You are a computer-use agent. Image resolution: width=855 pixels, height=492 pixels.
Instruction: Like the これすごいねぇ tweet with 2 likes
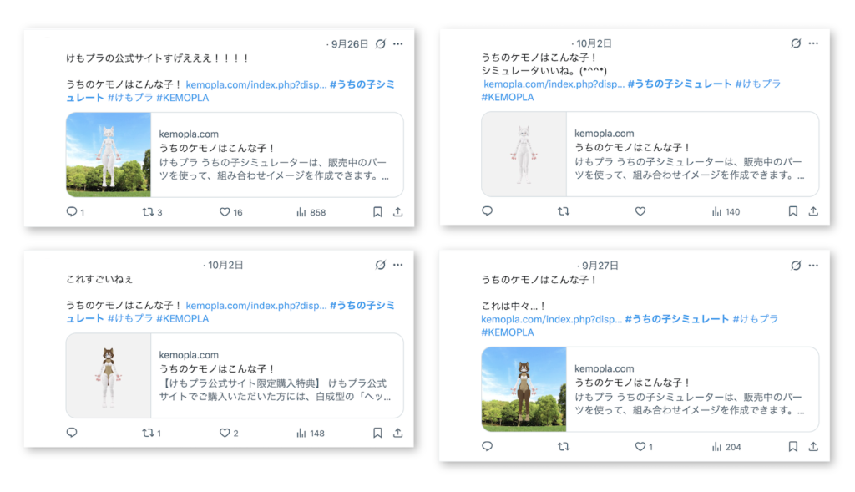(x=225, y=433)
